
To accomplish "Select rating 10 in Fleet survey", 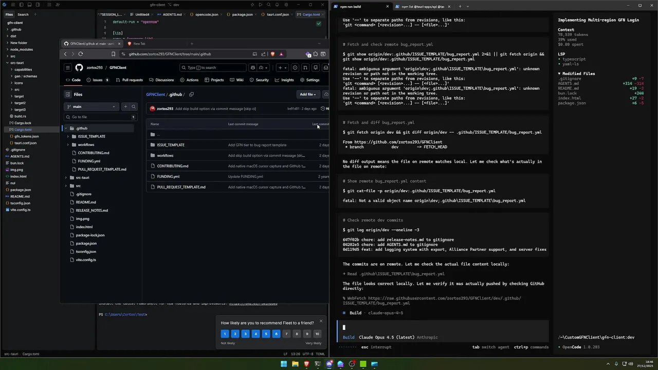I will [317, 334].
